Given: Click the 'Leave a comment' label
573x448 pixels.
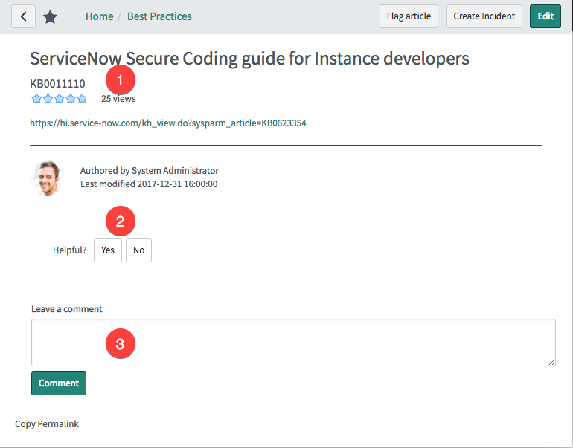Looking at the screenshot, I should (67, 309).
